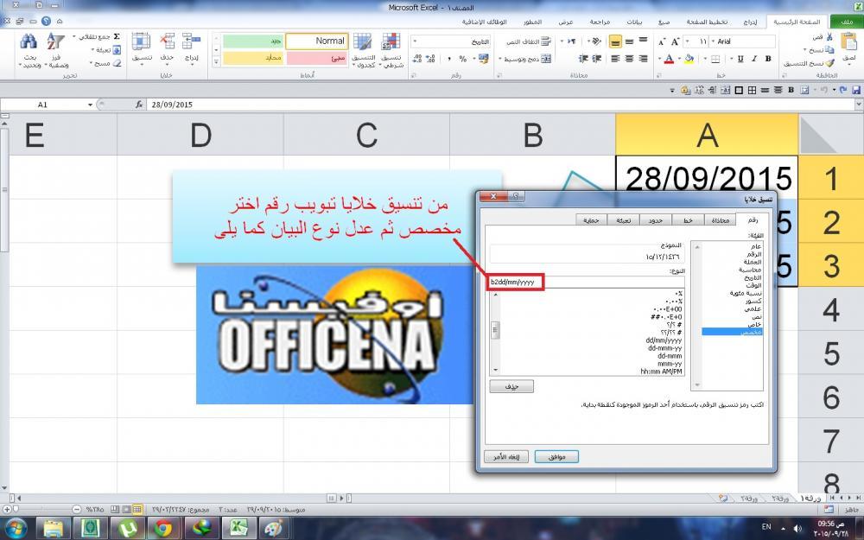Click the Format Painter brush icon
Screen dimensions: 864x540
click(830, 63)
